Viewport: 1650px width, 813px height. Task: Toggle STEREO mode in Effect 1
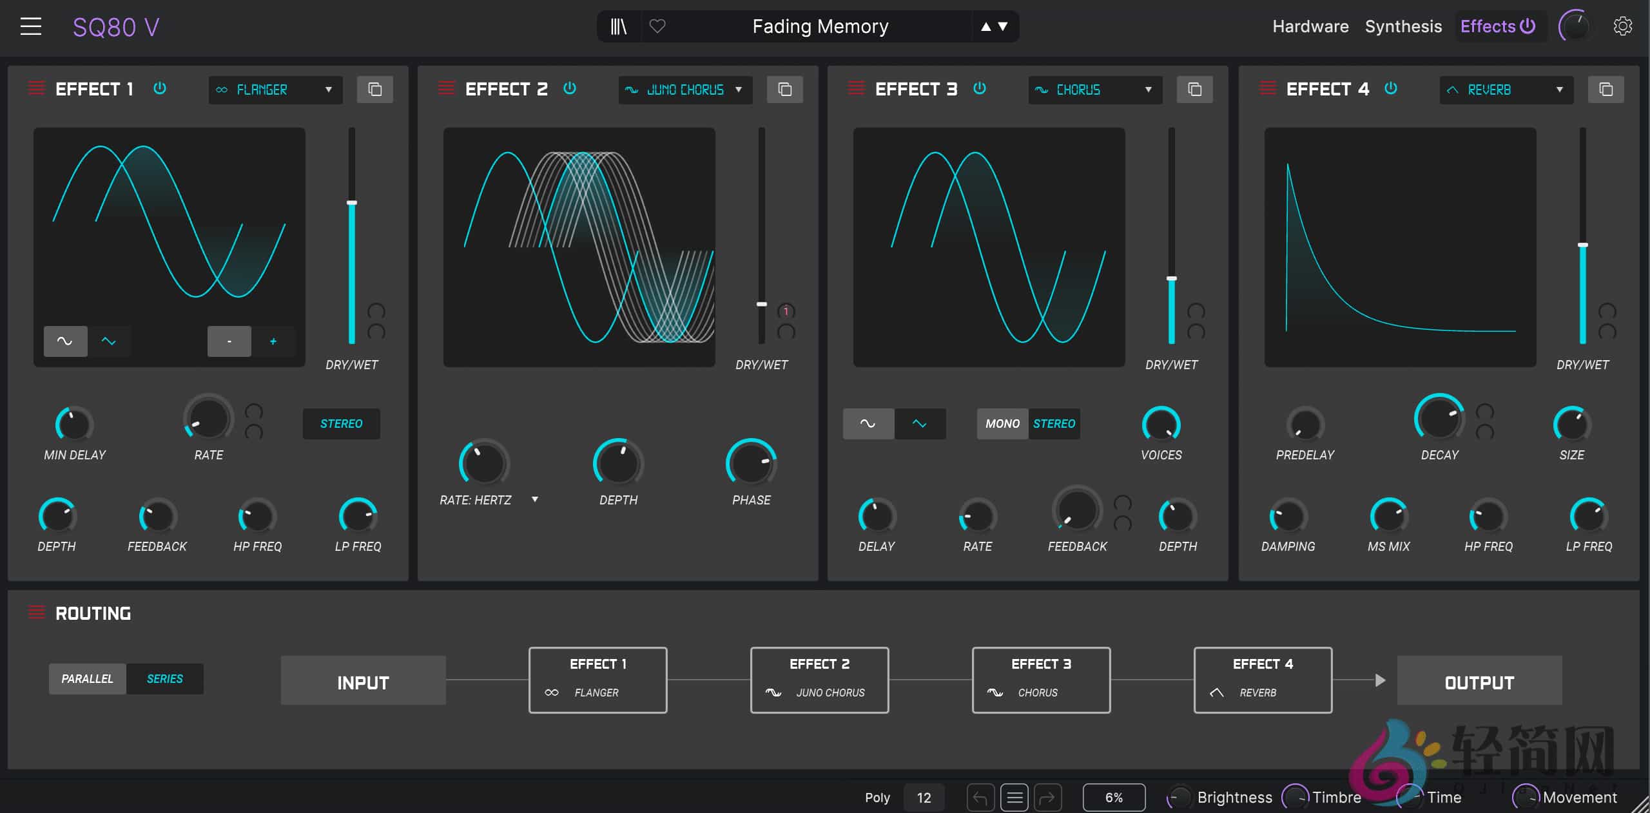pos(341,424)
